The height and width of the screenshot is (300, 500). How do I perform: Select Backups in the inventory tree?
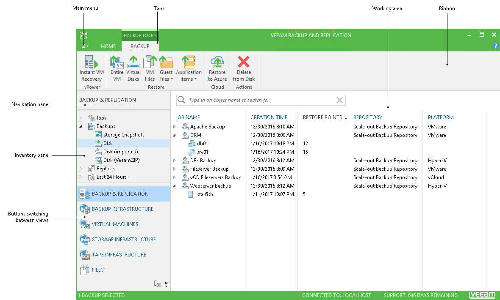106,126
